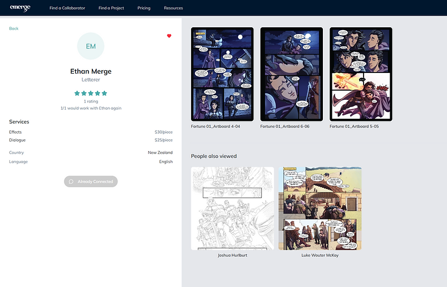Click '1/1 would work with Ethan again'
The height and width of the screenshot is (287, 447).
pyautogui.click(x=91, y=108)
